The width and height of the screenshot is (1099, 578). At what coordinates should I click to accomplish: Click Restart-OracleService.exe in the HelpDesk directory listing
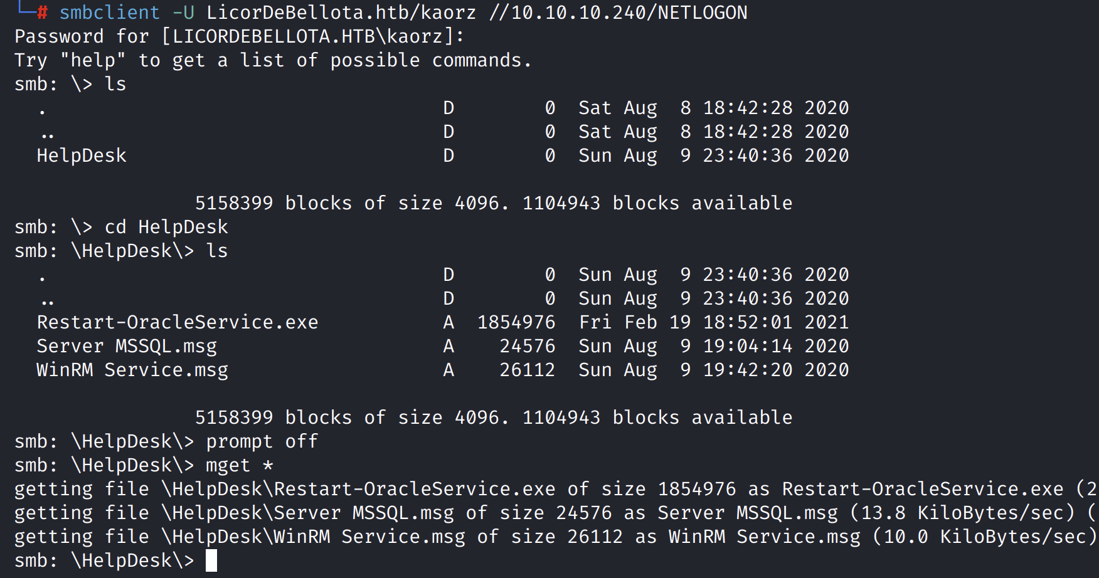pos(178,322)
